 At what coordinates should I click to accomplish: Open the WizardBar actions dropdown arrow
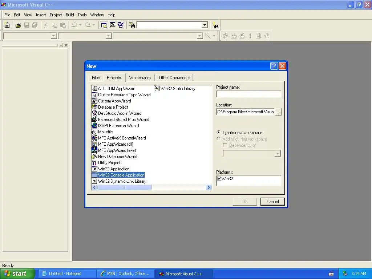pos(214,36)
